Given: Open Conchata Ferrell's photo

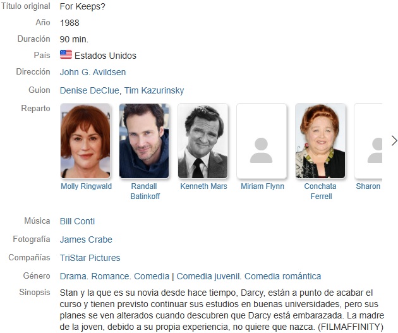Looking at the screenshot, I should (320, 141).
